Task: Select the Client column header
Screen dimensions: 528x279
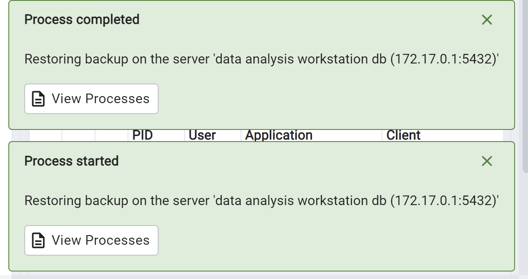Action: coord(403,135)
